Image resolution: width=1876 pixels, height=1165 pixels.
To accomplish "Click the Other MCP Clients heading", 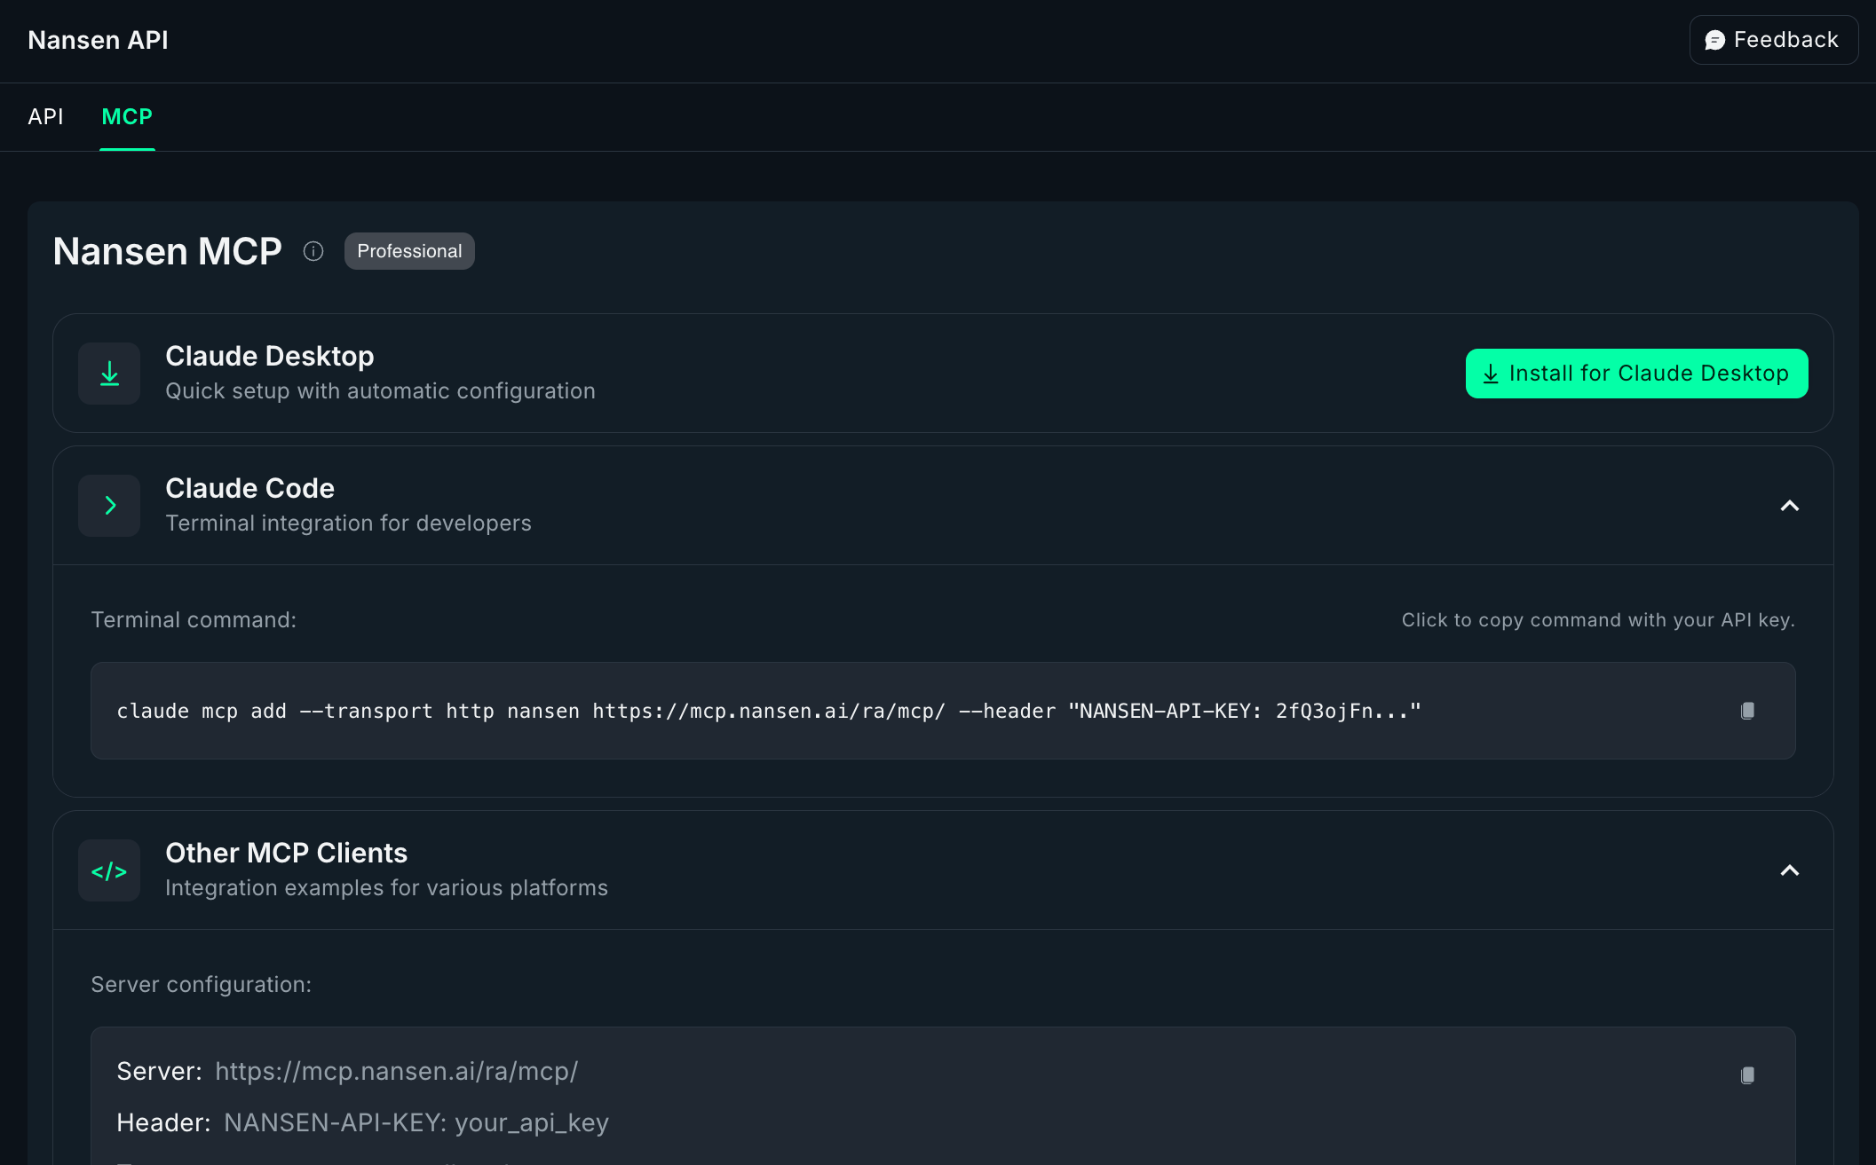I will [286, 853].
